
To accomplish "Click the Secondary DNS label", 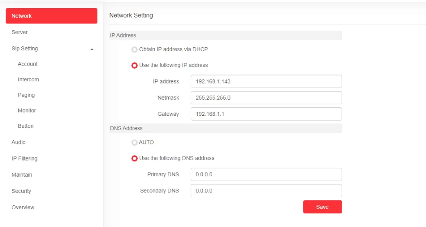I will (x=159, y=191).
